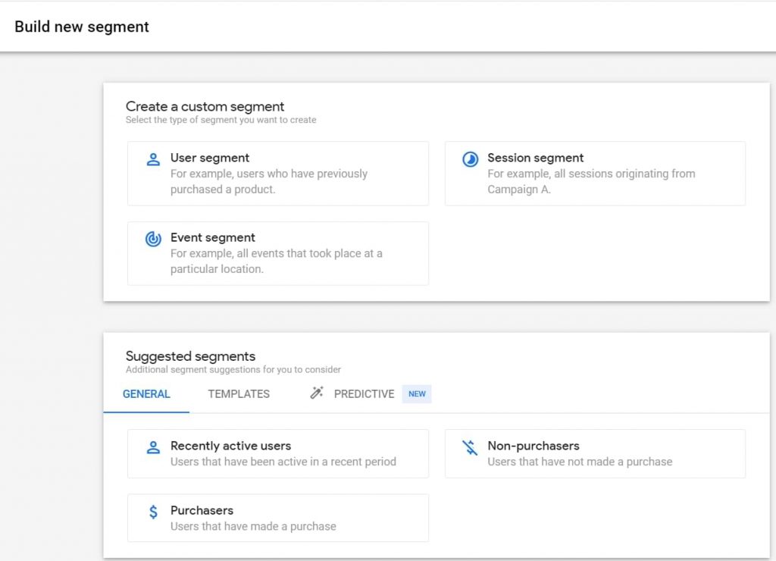
Task: Click the Recently active users person icon
Action: [x=153, y=447]
